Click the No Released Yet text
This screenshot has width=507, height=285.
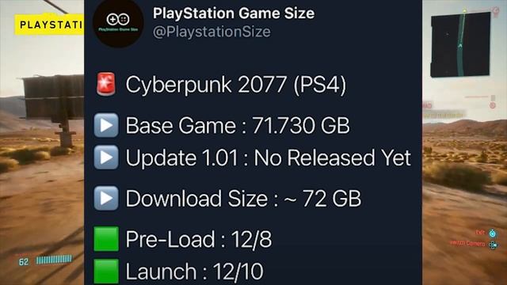(x=333, y=158)
